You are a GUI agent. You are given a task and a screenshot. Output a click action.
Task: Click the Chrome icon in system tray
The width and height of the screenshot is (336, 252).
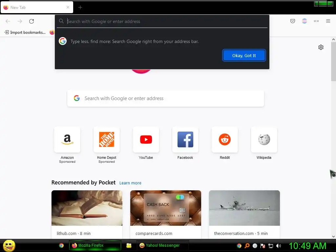click(239, 246)
